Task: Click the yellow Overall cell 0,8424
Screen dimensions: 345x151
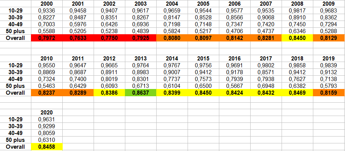Action: 235,93
